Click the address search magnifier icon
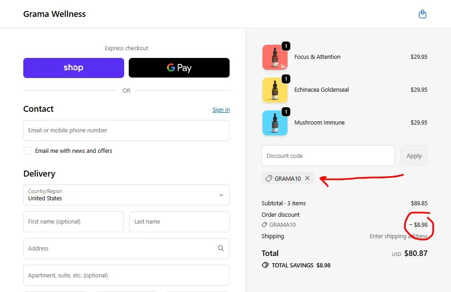 tap(220, 248)
